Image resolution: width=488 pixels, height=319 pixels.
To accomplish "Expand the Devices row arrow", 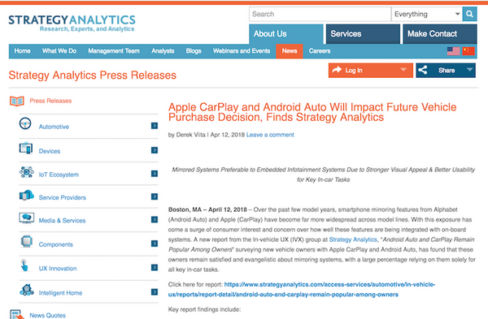I will 155,150.
